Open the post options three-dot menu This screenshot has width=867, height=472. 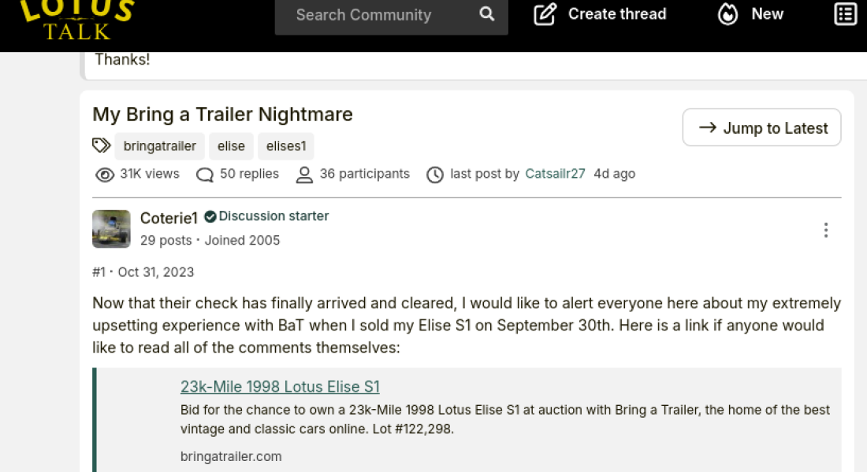pyautogui.click(x=825, y=230)
